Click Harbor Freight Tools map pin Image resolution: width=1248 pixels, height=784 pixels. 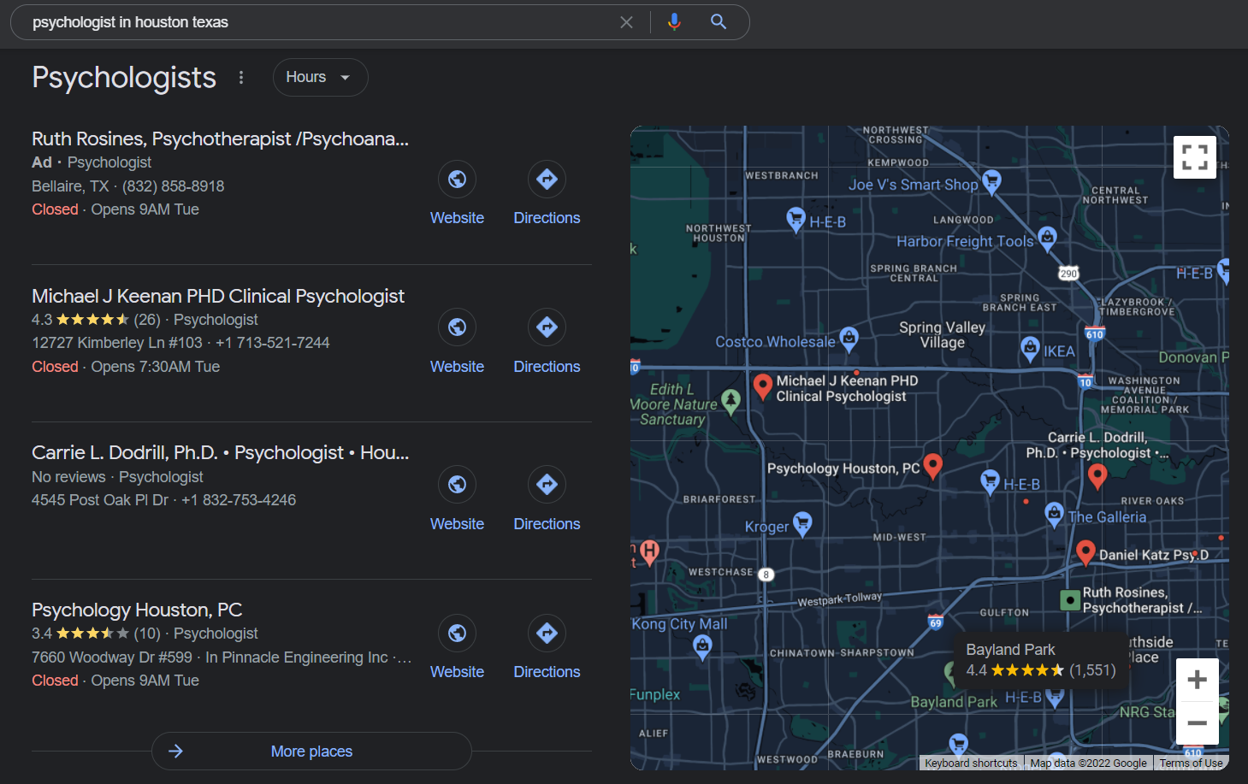point(1047,239)
